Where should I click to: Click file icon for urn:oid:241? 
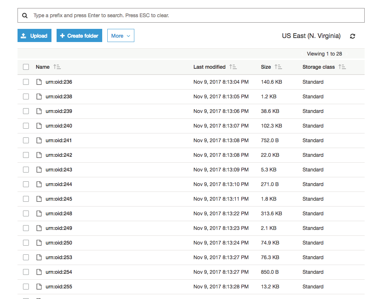[x=39, y=140]
